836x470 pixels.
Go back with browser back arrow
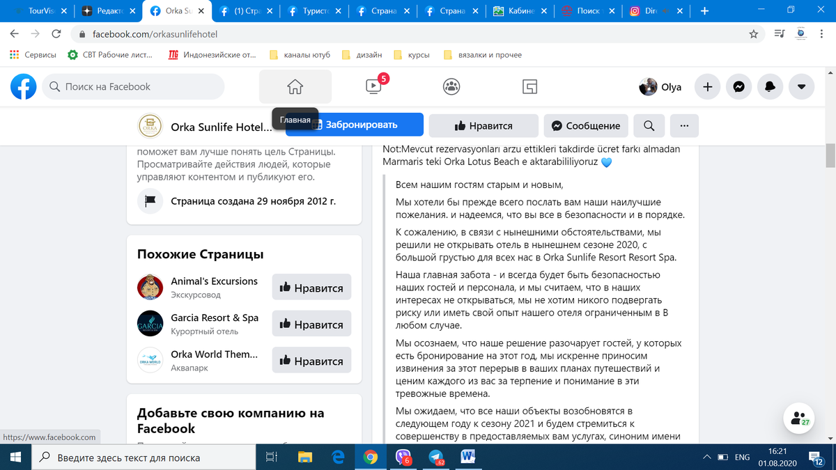point(15,34)
